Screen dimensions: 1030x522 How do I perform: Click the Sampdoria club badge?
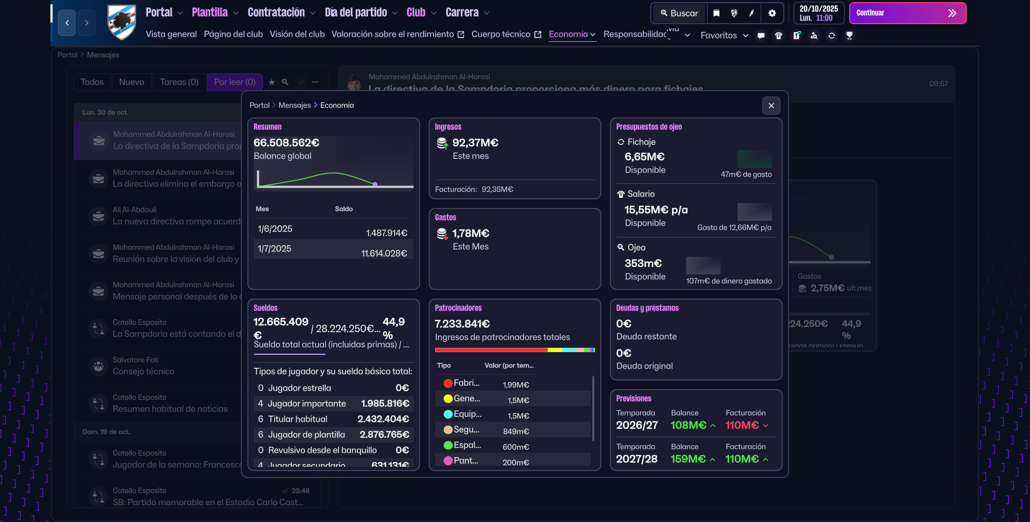pyautogui.click(x=122, y=23)
